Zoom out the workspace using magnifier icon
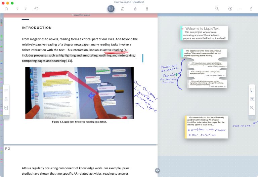Viewport: 258px width, 177px height. [252, 108]
